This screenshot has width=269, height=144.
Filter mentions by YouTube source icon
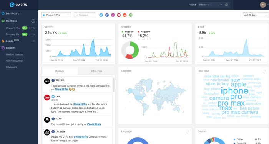coord(119,15)
